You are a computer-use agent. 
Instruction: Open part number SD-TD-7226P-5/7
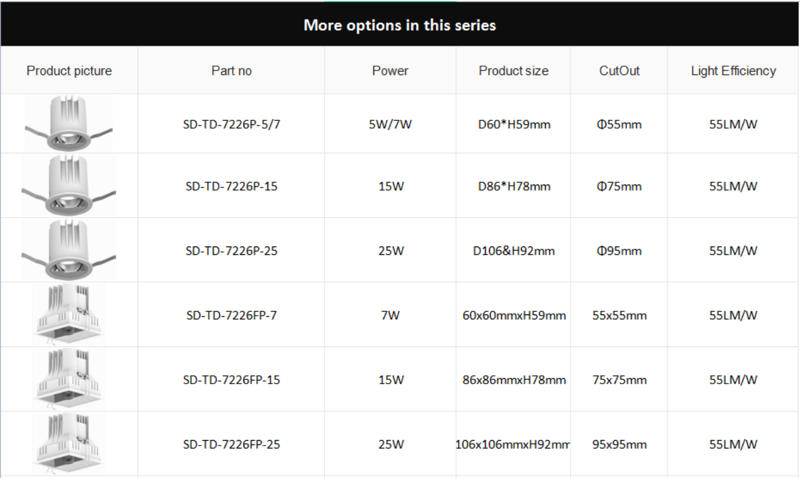click(x=231, y=124)
